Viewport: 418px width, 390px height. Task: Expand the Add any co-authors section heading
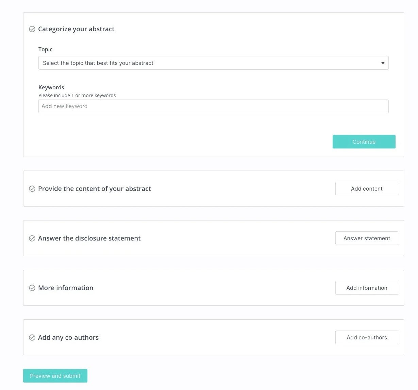point(68,338)
